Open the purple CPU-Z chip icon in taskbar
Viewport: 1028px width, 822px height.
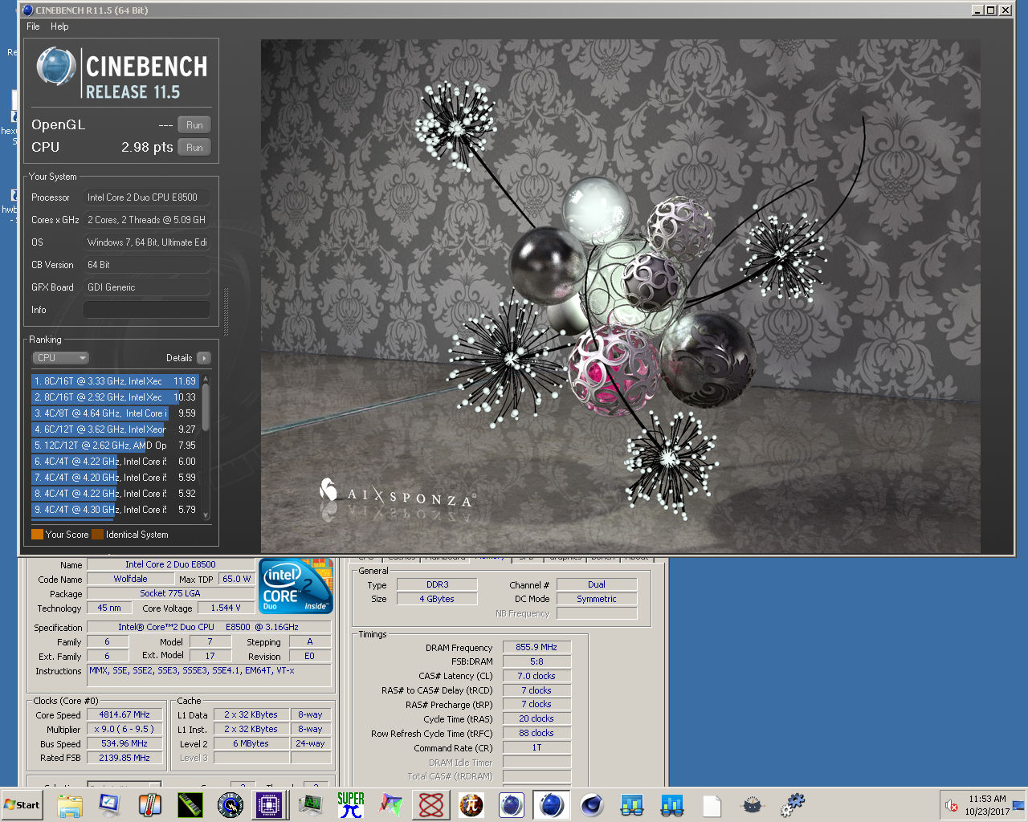270,805
